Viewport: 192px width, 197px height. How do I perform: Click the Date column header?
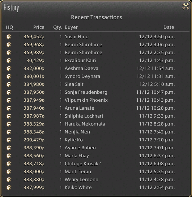169,27
